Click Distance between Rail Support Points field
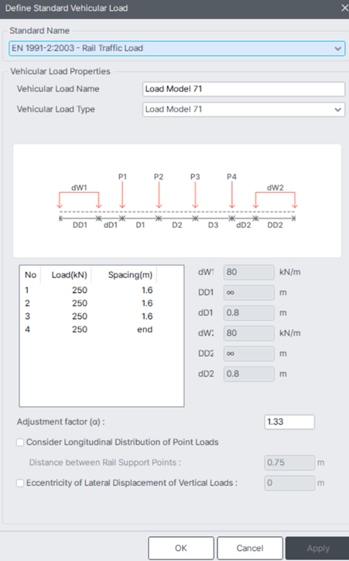The width and height of the screenshot is (349, 561). point(289,463)
